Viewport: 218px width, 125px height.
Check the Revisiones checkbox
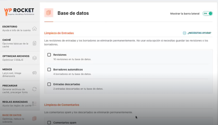[x=49, y=55]
